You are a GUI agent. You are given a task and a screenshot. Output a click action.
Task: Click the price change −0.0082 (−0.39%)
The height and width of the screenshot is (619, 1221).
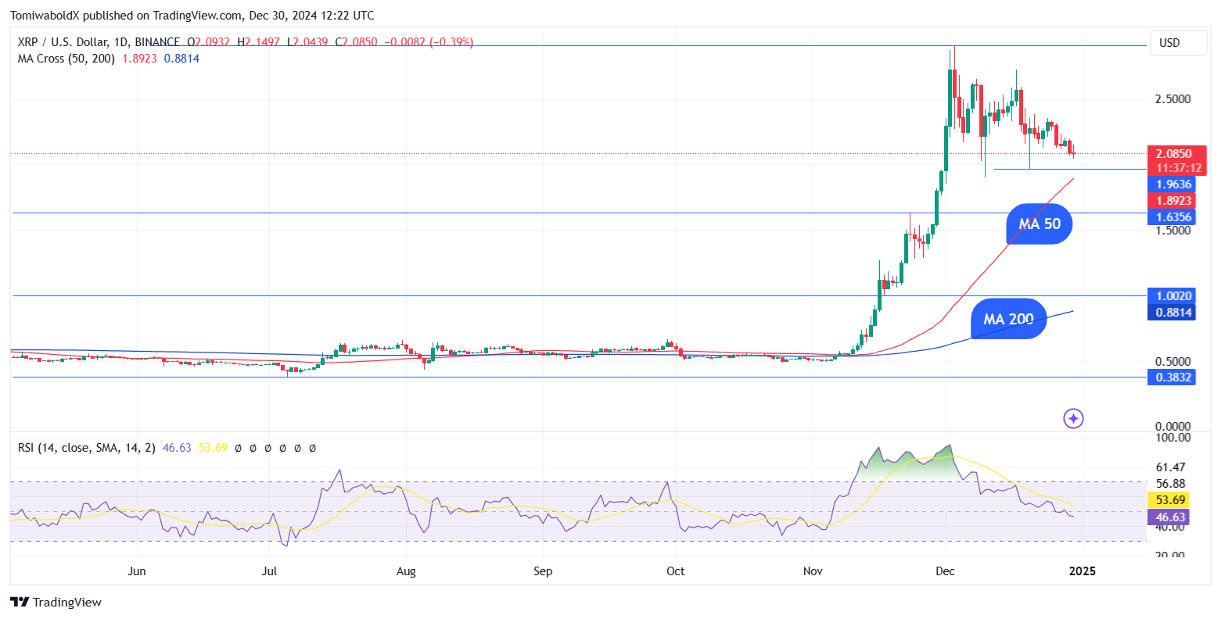point(429,42)
